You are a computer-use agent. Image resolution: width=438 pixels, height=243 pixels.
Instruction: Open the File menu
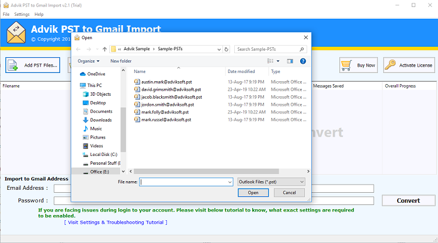pyautogui.click(x=6, y=14)
